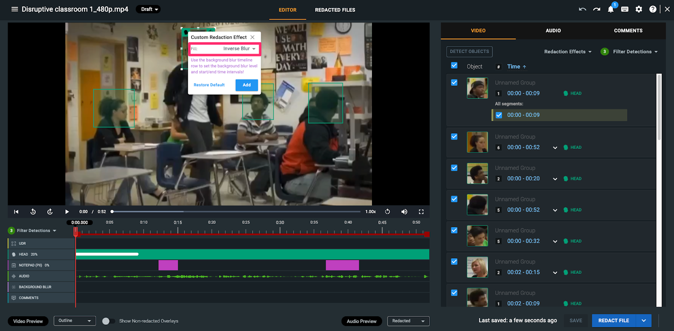
Task: Mute the video volume
Action: point(404,212)
